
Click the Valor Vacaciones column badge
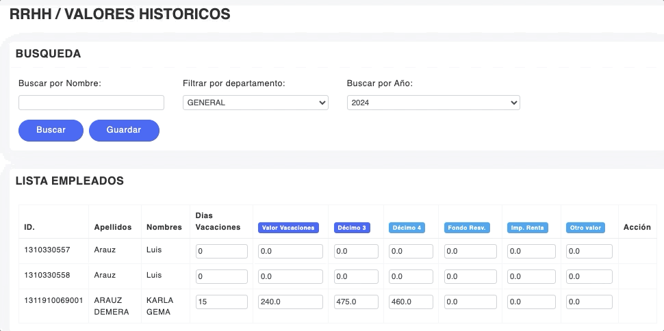tap(288, 228)
